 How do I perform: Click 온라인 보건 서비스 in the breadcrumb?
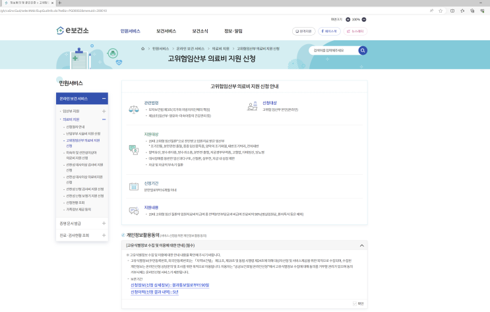pos(191,49)
